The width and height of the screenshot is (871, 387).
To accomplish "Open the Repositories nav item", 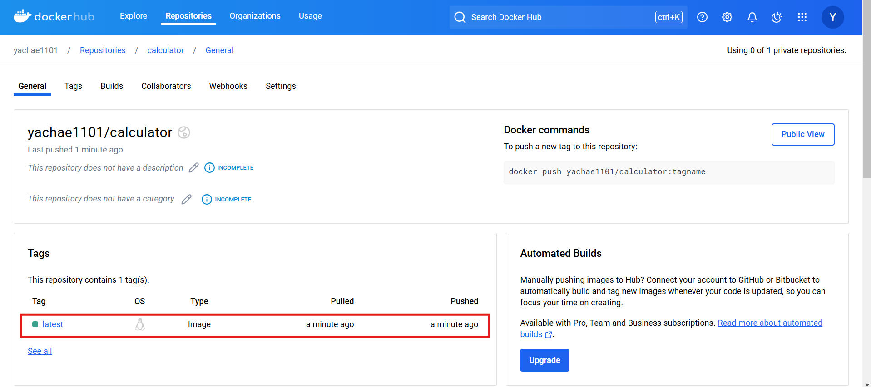I will 188,16.
